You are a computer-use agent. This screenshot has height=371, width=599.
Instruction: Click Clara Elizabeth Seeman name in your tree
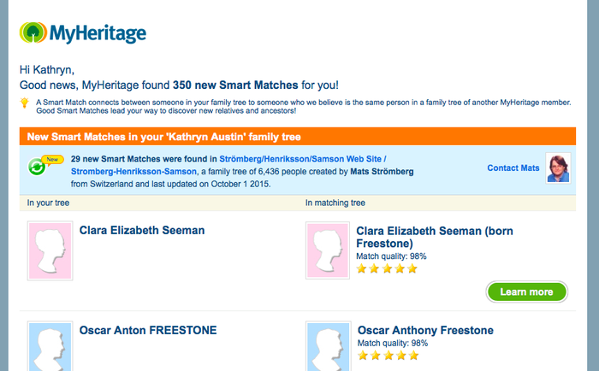tap(142, 230)
